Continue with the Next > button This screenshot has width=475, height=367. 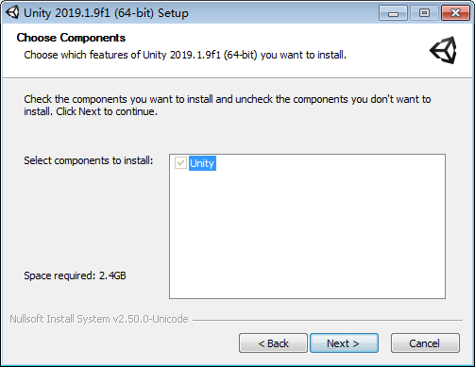344,343
